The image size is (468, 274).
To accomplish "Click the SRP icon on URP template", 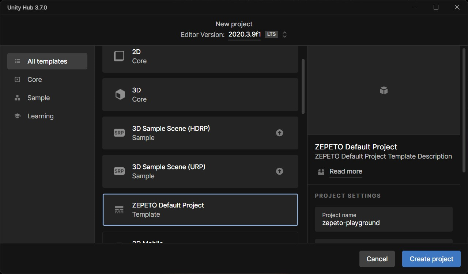I will [x=119, y=171].
